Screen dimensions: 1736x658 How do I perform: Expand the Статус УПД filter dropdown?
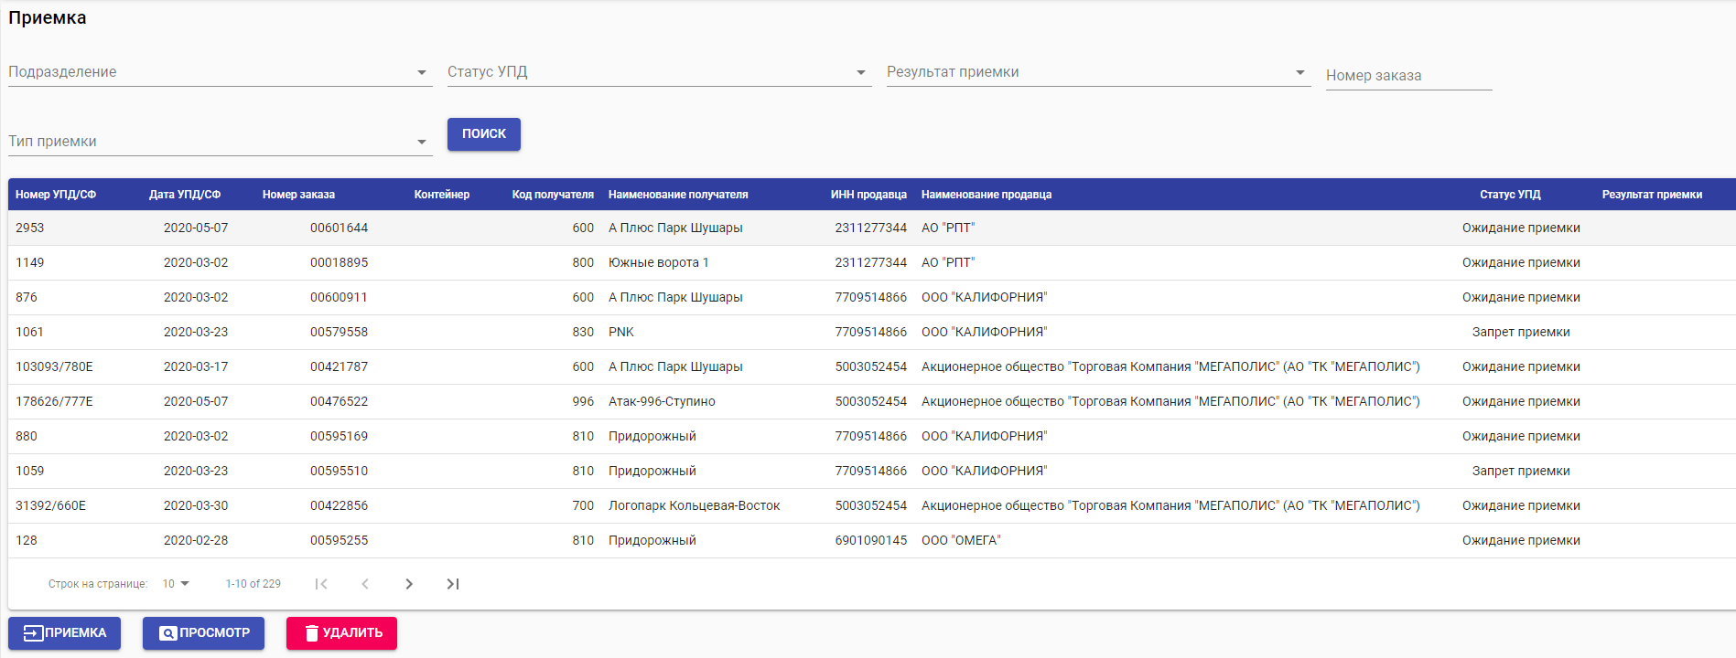point(659,72)
